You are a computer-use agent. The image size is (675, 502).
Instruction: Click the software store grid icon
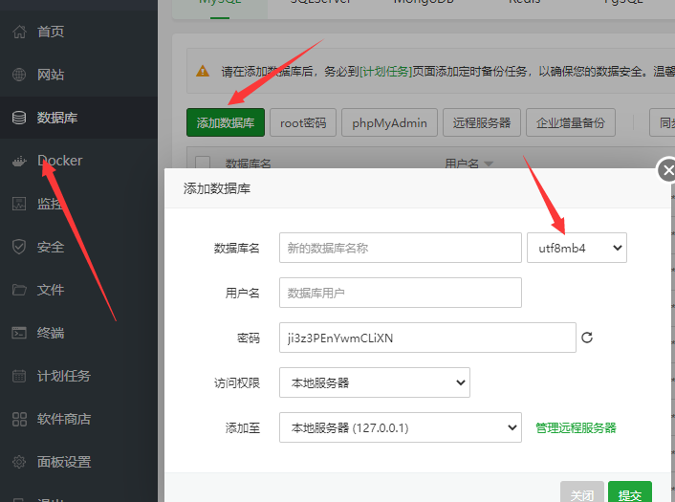(x=18, y=419)
